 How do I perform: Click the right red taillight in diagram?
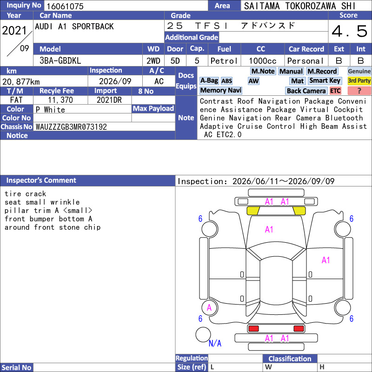click(299, 329)
